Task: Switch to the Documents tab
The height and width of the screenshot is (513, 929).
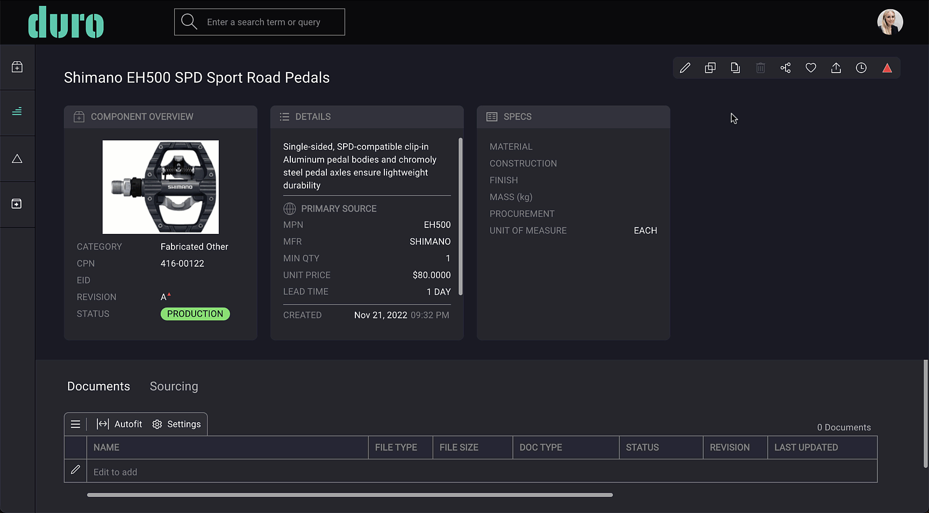Action: [x=98, y=387]
